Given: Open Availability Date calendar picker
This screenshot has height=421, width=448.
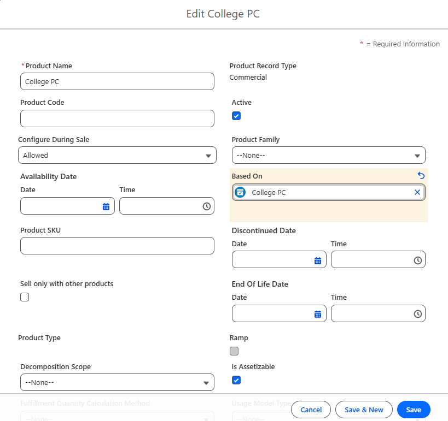Looking at the screenshot, I should 106,206.
